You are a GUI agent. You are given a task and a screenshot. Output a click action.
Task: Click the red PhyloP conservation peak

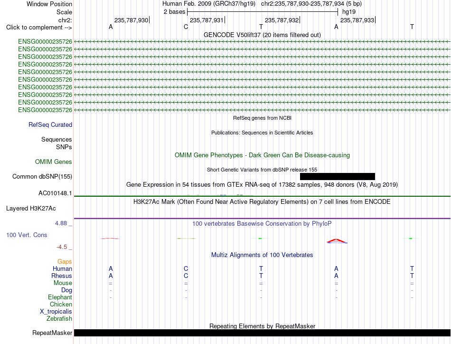click(x=337, y=241)
